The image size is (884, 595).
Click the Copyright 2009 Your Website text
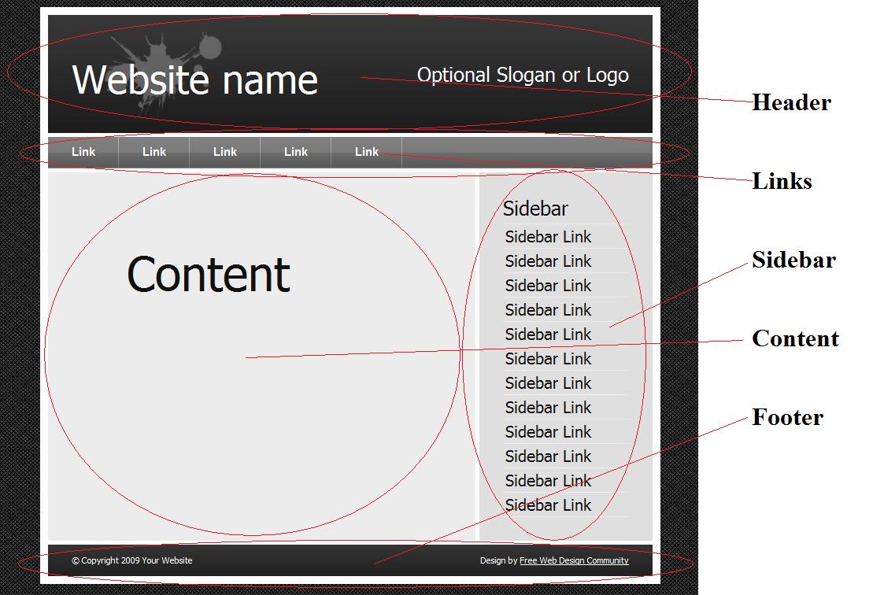click(132, 561)
